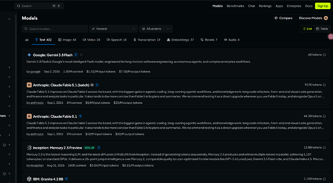333x183 pixels.
Task: Open the Newest sort dropdown
Action: (x=113, y=28)
